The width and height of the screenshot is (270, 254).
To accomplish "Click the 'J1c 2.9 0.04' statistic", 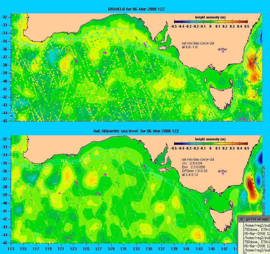I will 192,163.
